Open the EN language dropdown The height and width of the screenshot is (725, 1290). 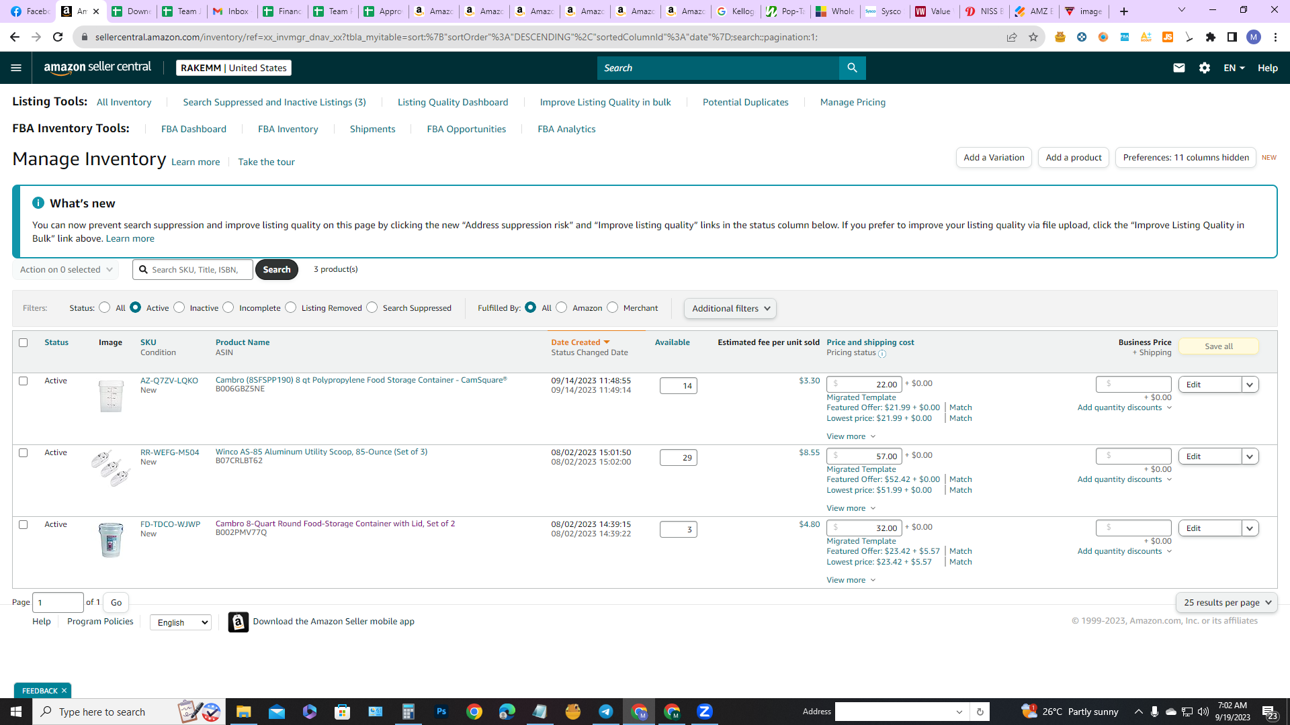click(1234, 68)
